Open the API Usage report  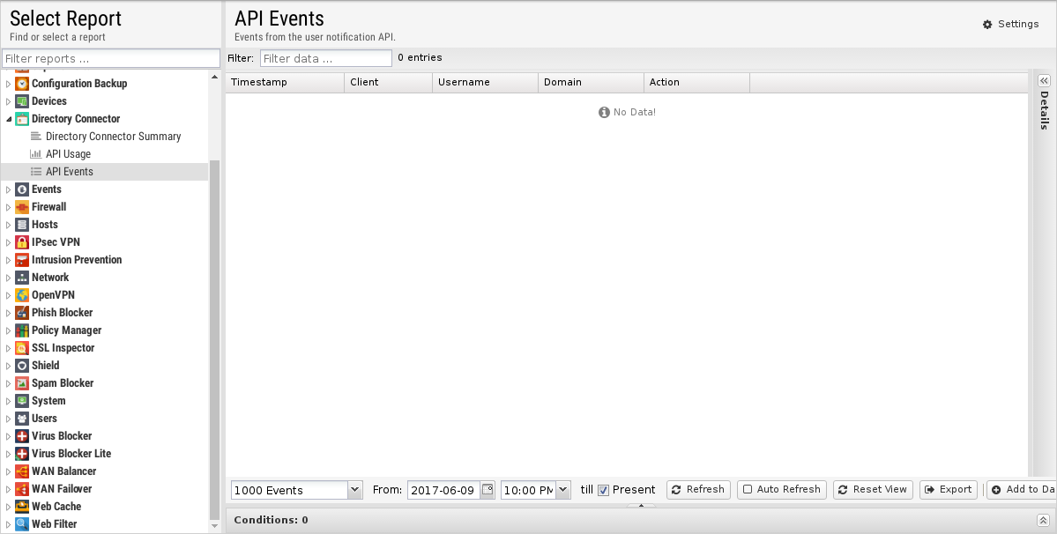[x=68, y=153]
